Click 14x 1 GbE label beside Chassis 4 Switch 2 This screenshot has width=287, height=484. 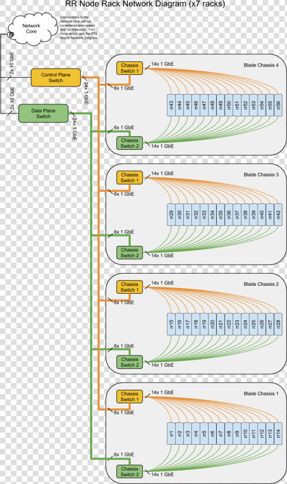tap(163, 146)
